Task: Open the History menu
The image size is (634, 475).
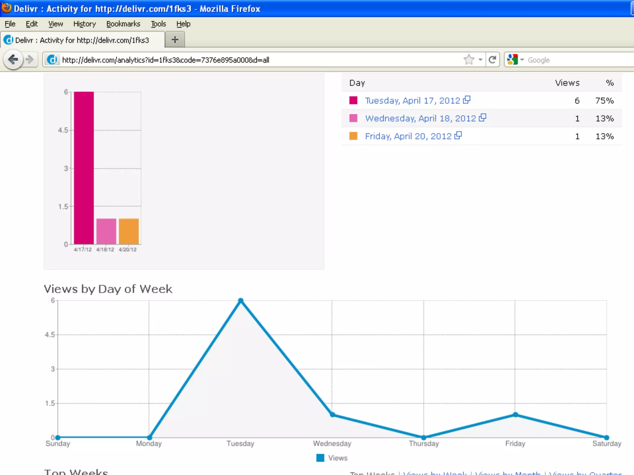Action: pos(84,24)
